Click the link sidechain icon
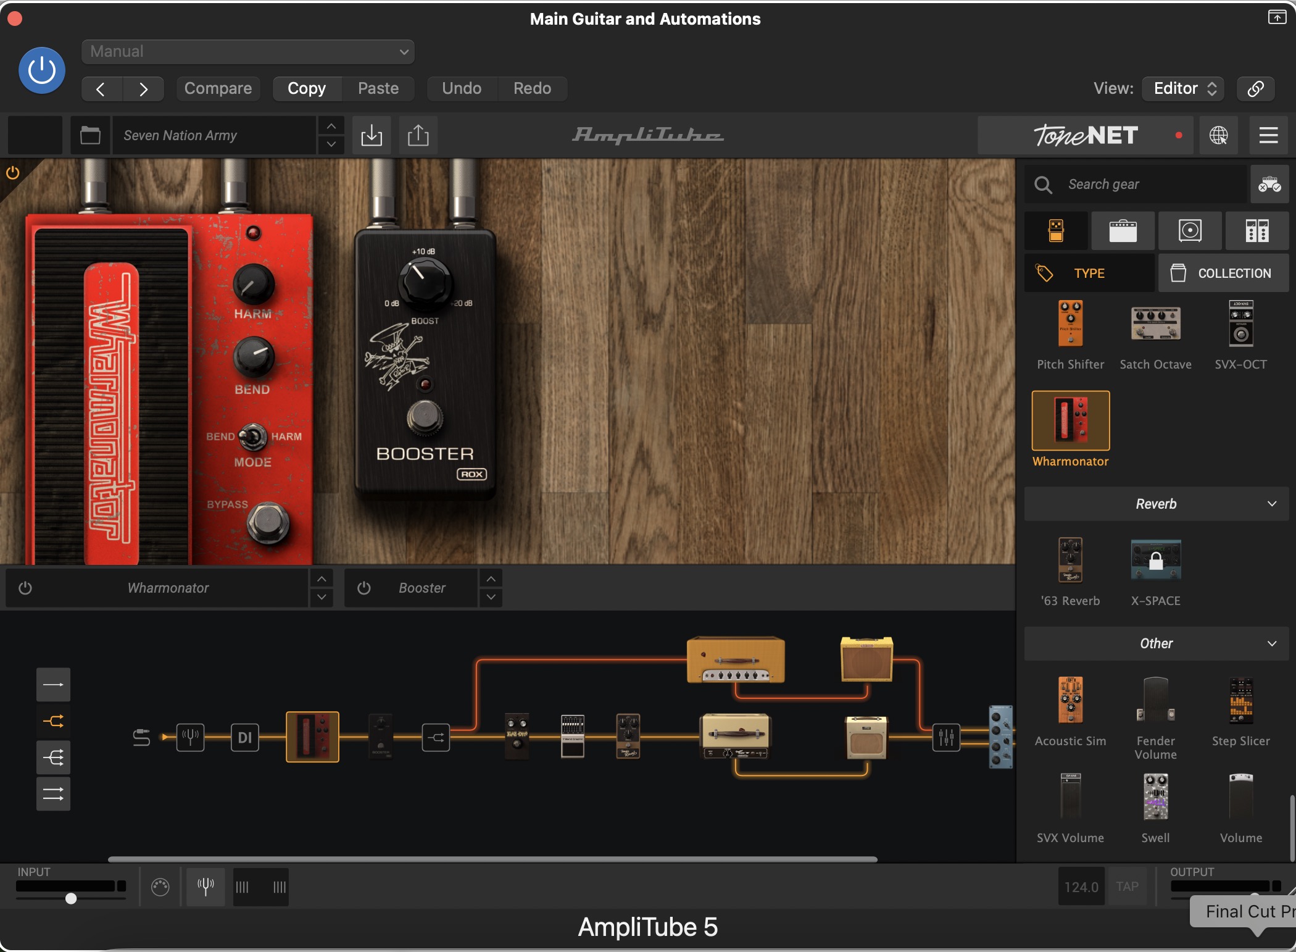The height and width of the screenshot is (952, 1296). point(1255,89)
